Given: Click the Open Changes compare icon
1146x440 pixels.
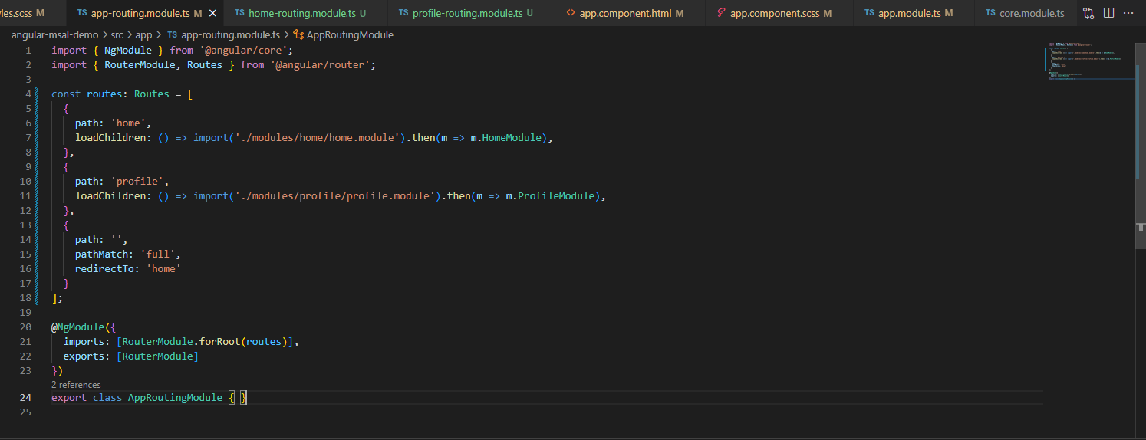Looking at the screenshot, I should click(x=1088, y=14).
